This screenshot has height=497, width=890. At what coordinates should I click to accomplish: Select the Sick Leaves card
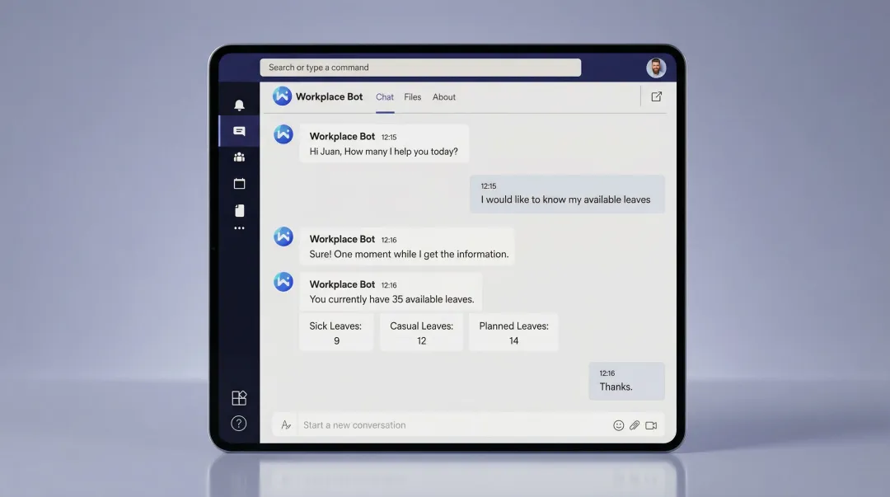(x=335, y=332)
